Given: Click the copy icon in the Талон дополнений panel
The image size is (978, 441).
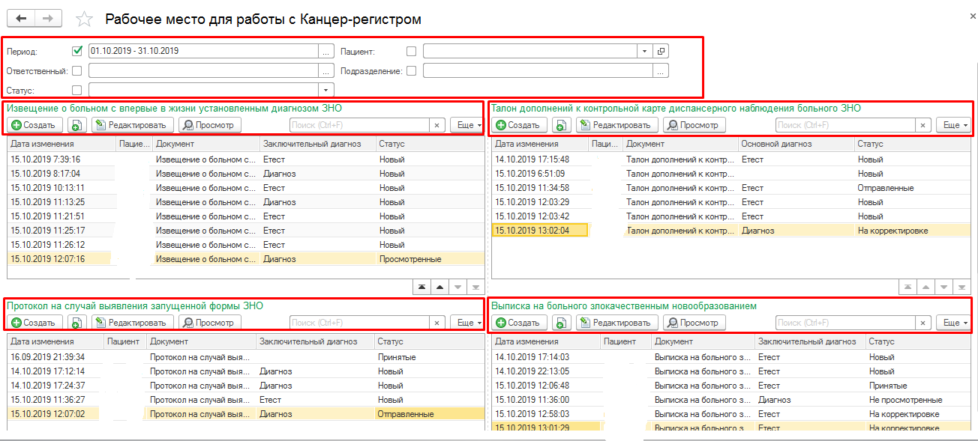Looking at the screenshot, I should 561,126.
